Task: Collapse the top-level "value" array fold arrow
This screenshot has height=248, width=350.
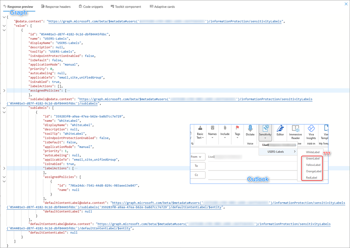Action: click(4, 26)
